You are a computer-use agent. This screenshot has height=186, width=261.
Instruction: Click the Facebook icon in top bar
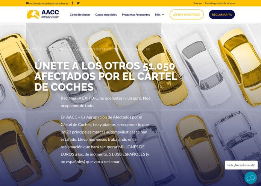(73, 3)
